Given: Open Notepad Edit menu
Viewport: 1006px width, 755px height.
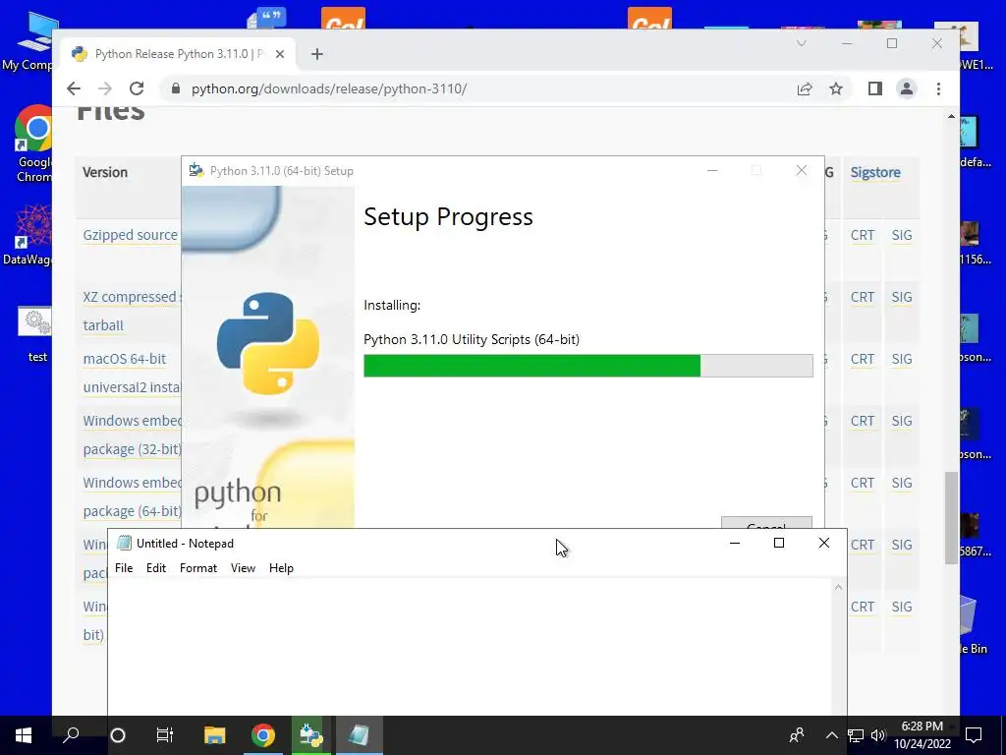Looking at the screenshot, I should [x=156, y=568].
